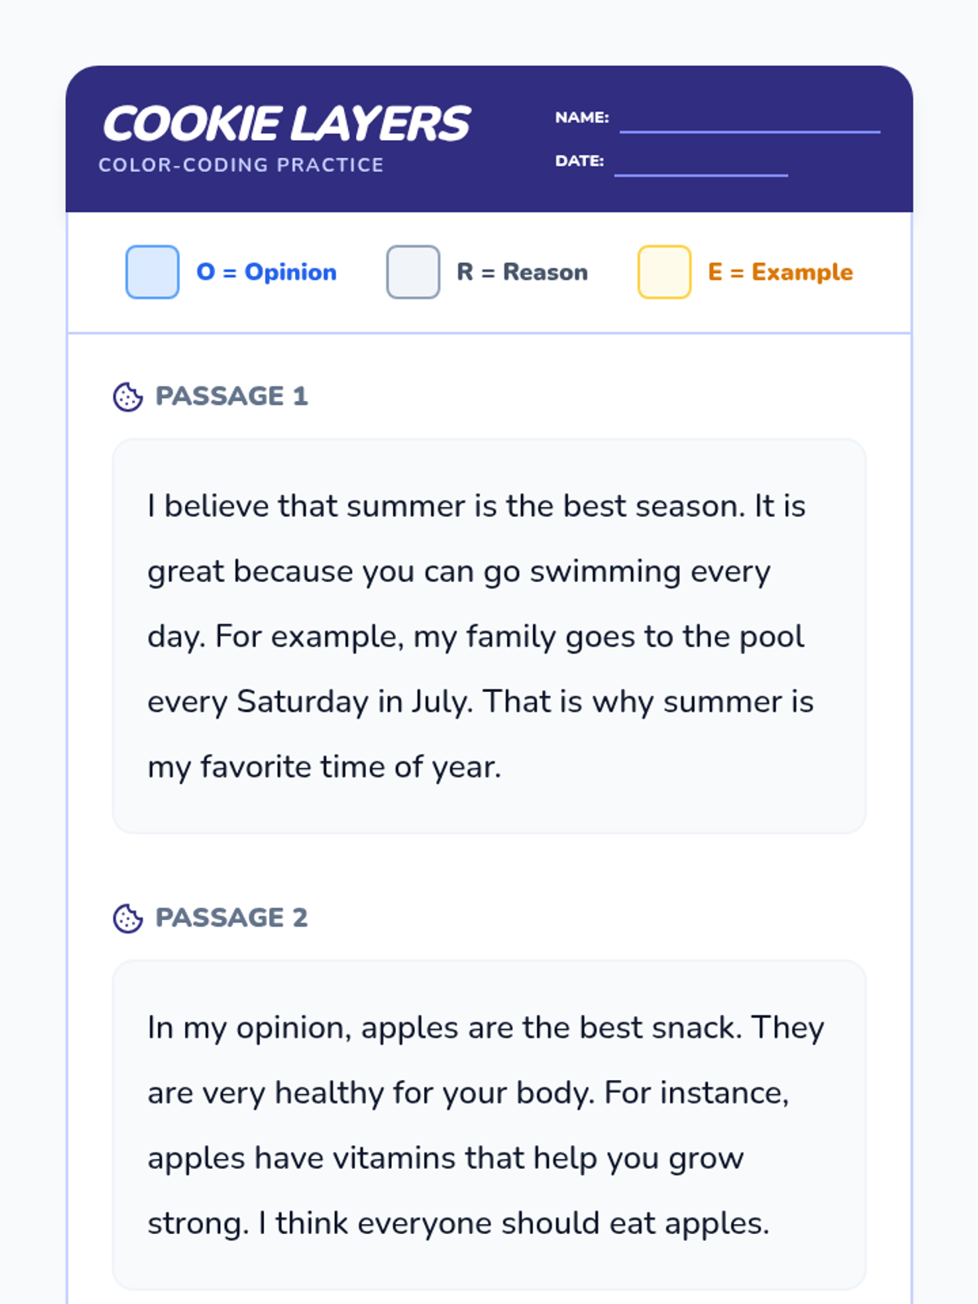978x1304 pixels.
Task: Select the "R = Reason" legend label
Action: pos(522,272)
